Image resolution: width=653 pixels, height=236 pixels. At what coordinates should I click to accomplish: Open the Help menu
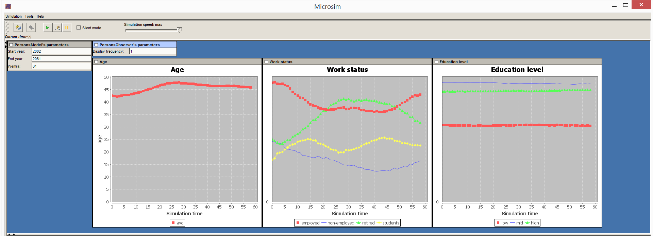40,16
